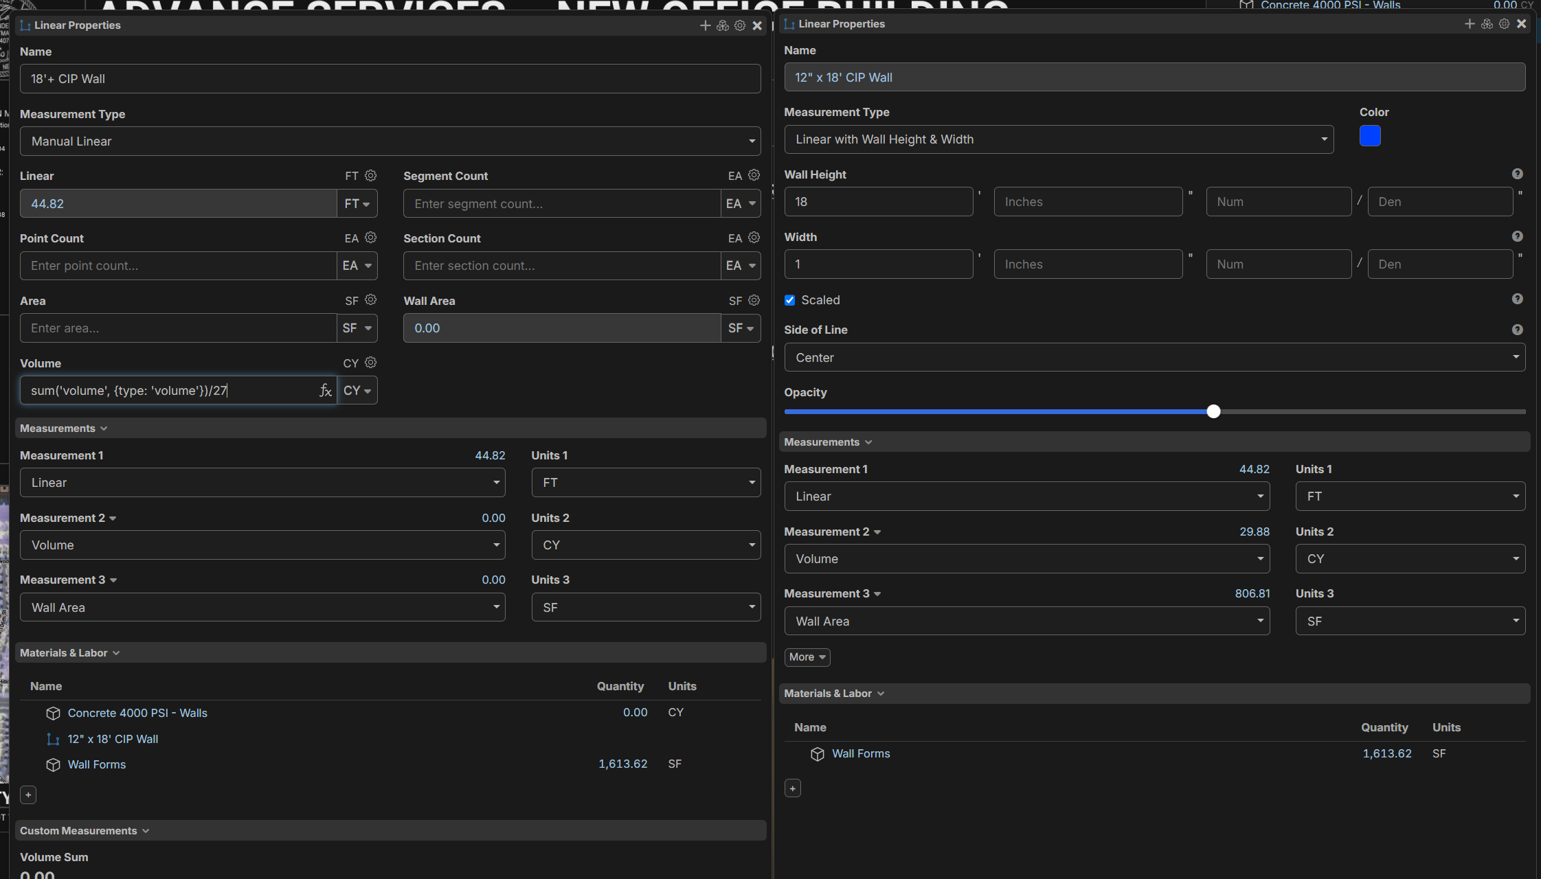Click the cube icon beside Wall Forms in 18'+ CIP Wall panel
The height and width of the screenshot is (879, 1541).
coord(53,765)
